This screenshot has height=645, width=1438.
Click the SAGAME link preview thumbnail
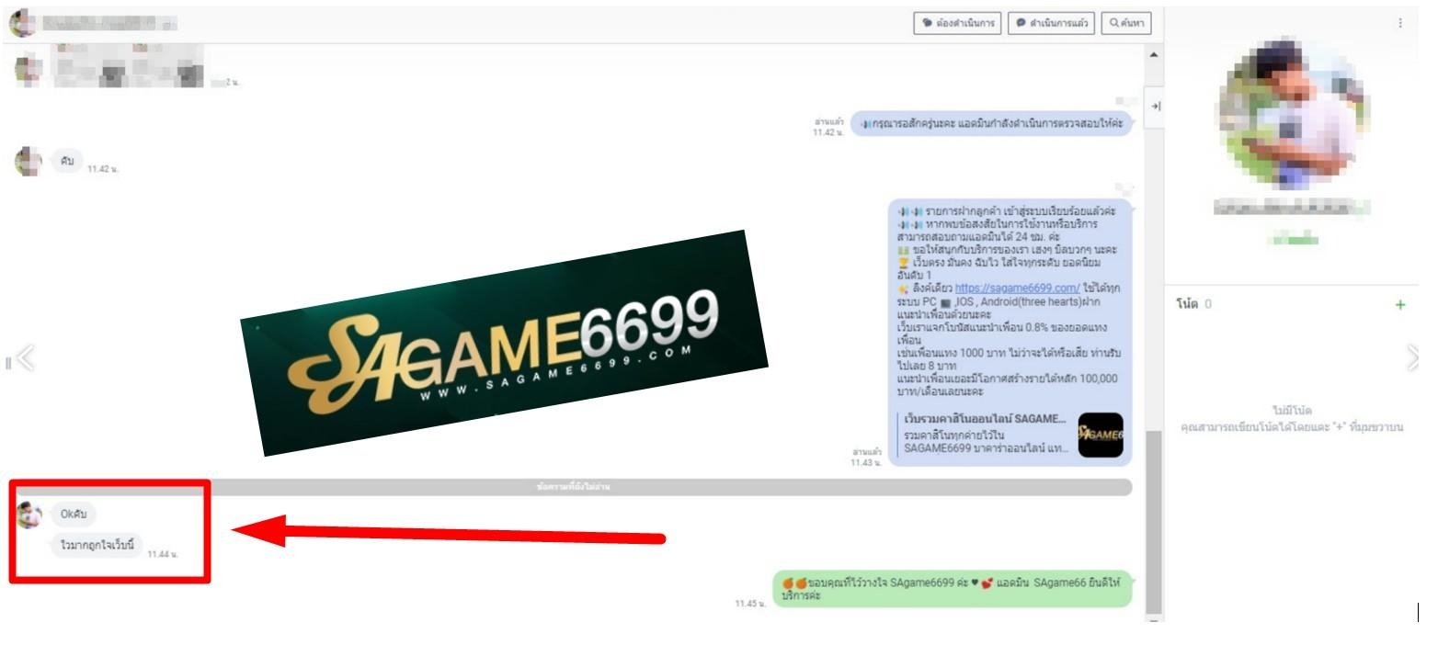coord(1100,435)
